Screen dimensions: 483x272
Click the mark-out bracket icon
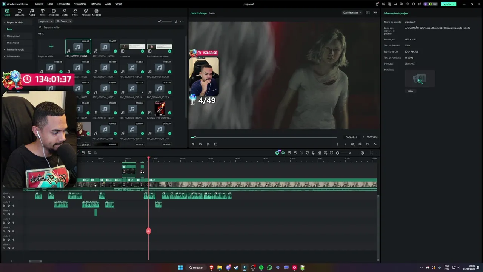[x=345, y=144]
